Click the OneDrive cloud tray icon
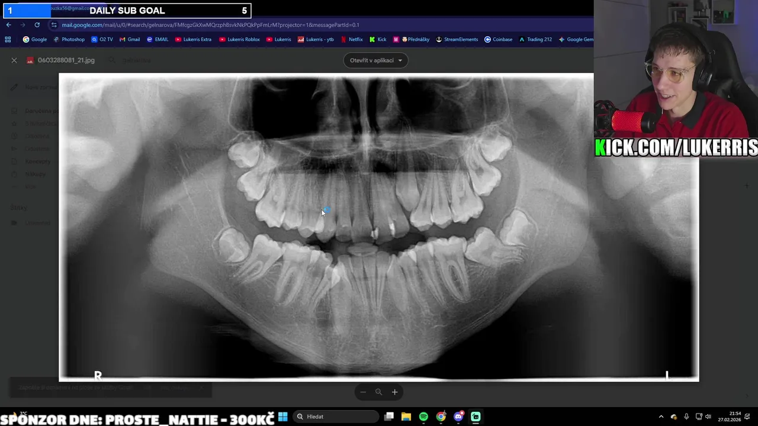The height and width of the screenshot is (426, 758). click(674, 417)
